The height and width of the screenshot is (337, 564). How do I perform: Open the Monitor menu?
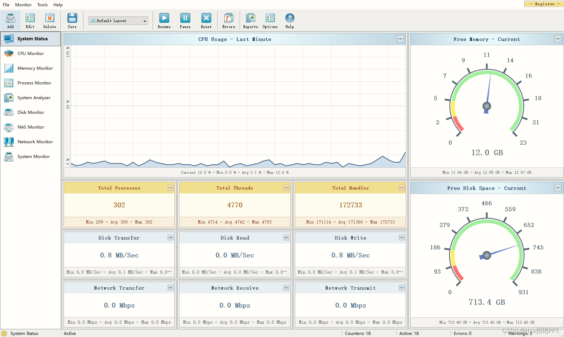(23, 5)
